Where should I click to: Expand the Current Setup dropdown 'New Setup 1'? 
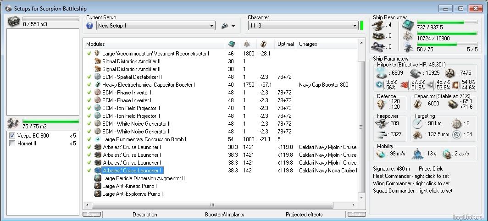coord(155,26)
